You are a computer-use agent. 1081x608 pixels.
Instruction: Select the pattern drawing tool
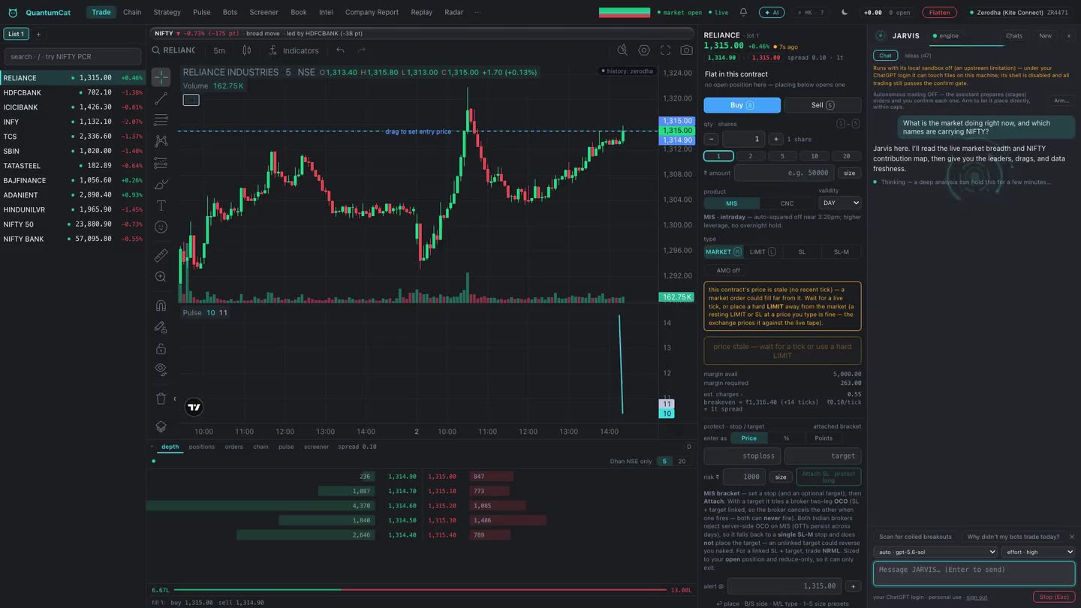click(x=161, y=141)
